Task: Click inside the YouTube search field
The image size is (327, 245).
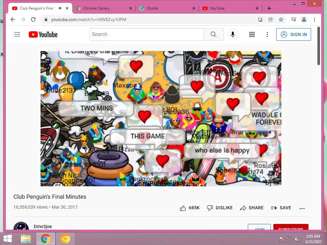Action: [147, 34]
